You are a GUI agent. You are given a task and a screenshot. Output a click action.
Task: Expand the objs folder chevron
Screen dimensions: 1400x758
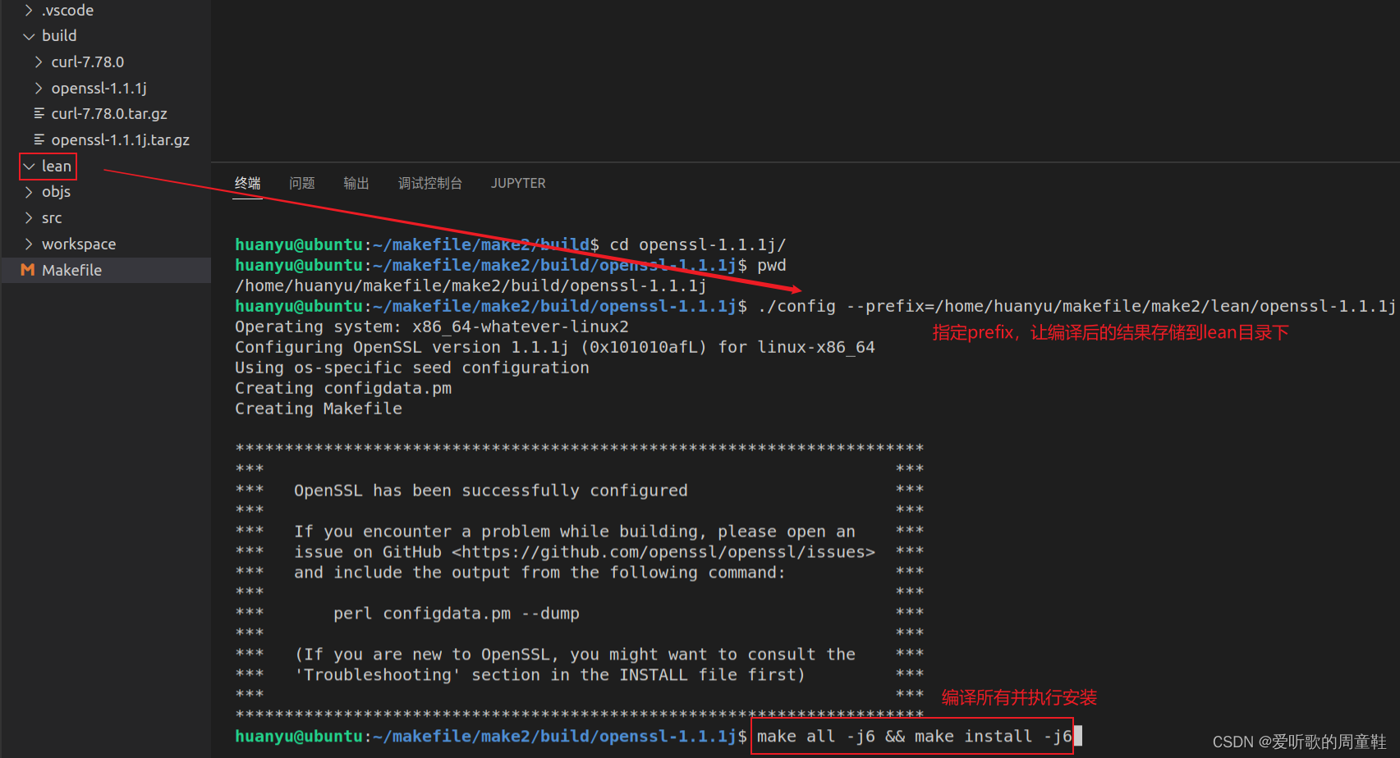point(29,192)
